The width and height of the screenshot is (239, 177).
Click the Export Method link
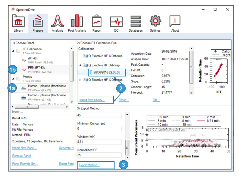coord(89,165)
